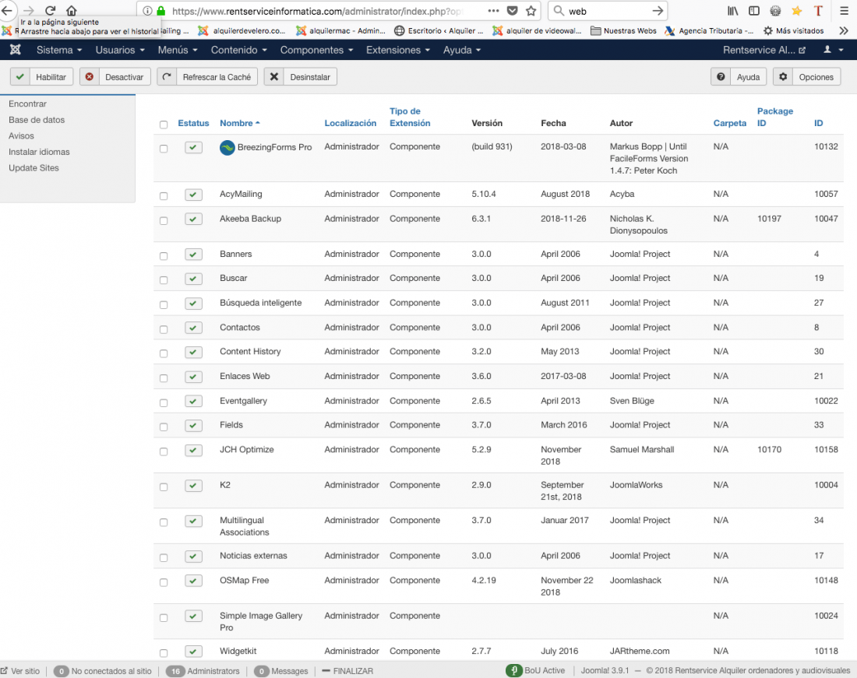Click the BreezingForms Pro logo icon
Image resolution: width=857 pixels, height=678 pixels.
227,147
